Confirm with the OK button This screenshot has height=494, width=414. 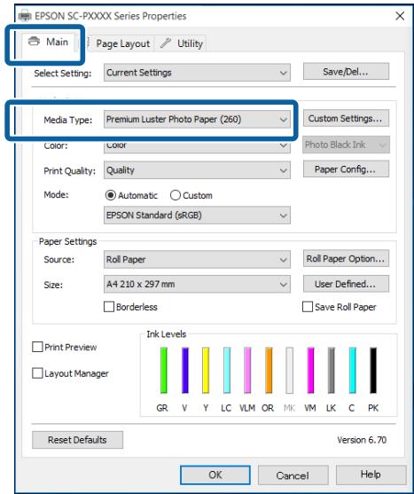tap(215, 474)
